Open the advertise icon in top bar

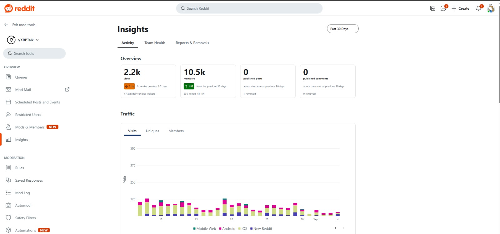tap(433, 8)
